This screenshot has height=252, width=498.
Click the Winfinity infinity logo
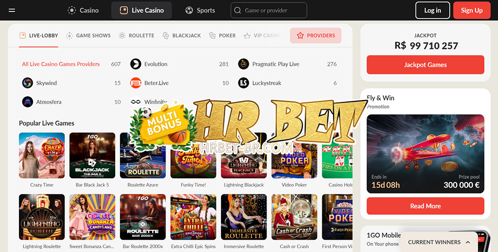(x=136, y=102)
